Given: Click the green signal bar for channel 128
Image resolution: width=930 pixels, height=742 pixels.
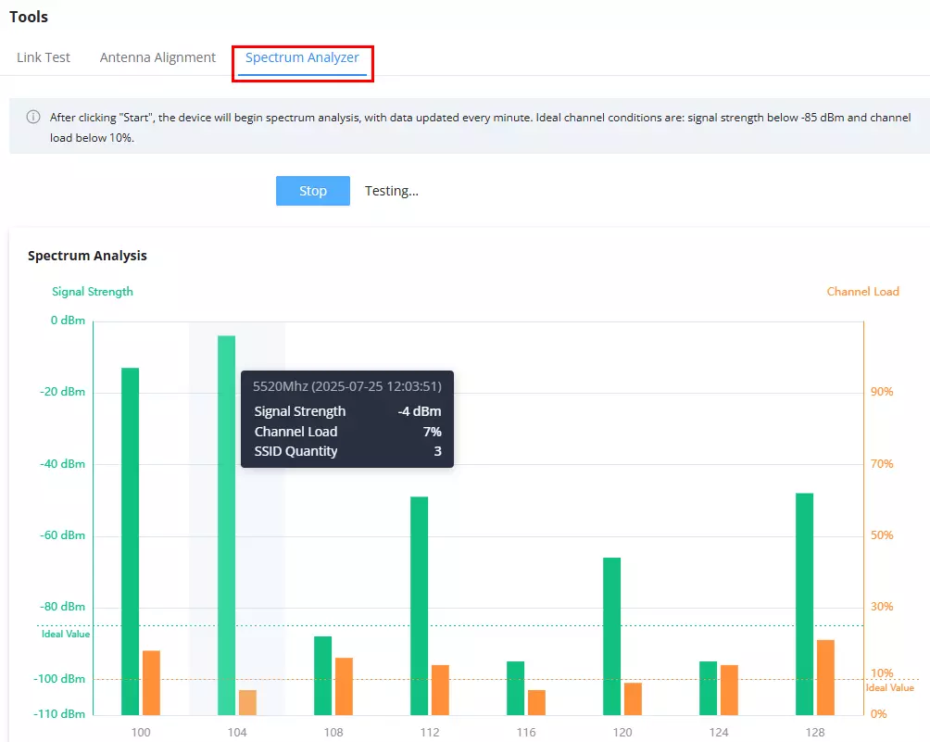Looking at the screenshot, I should tap(804, 604).
